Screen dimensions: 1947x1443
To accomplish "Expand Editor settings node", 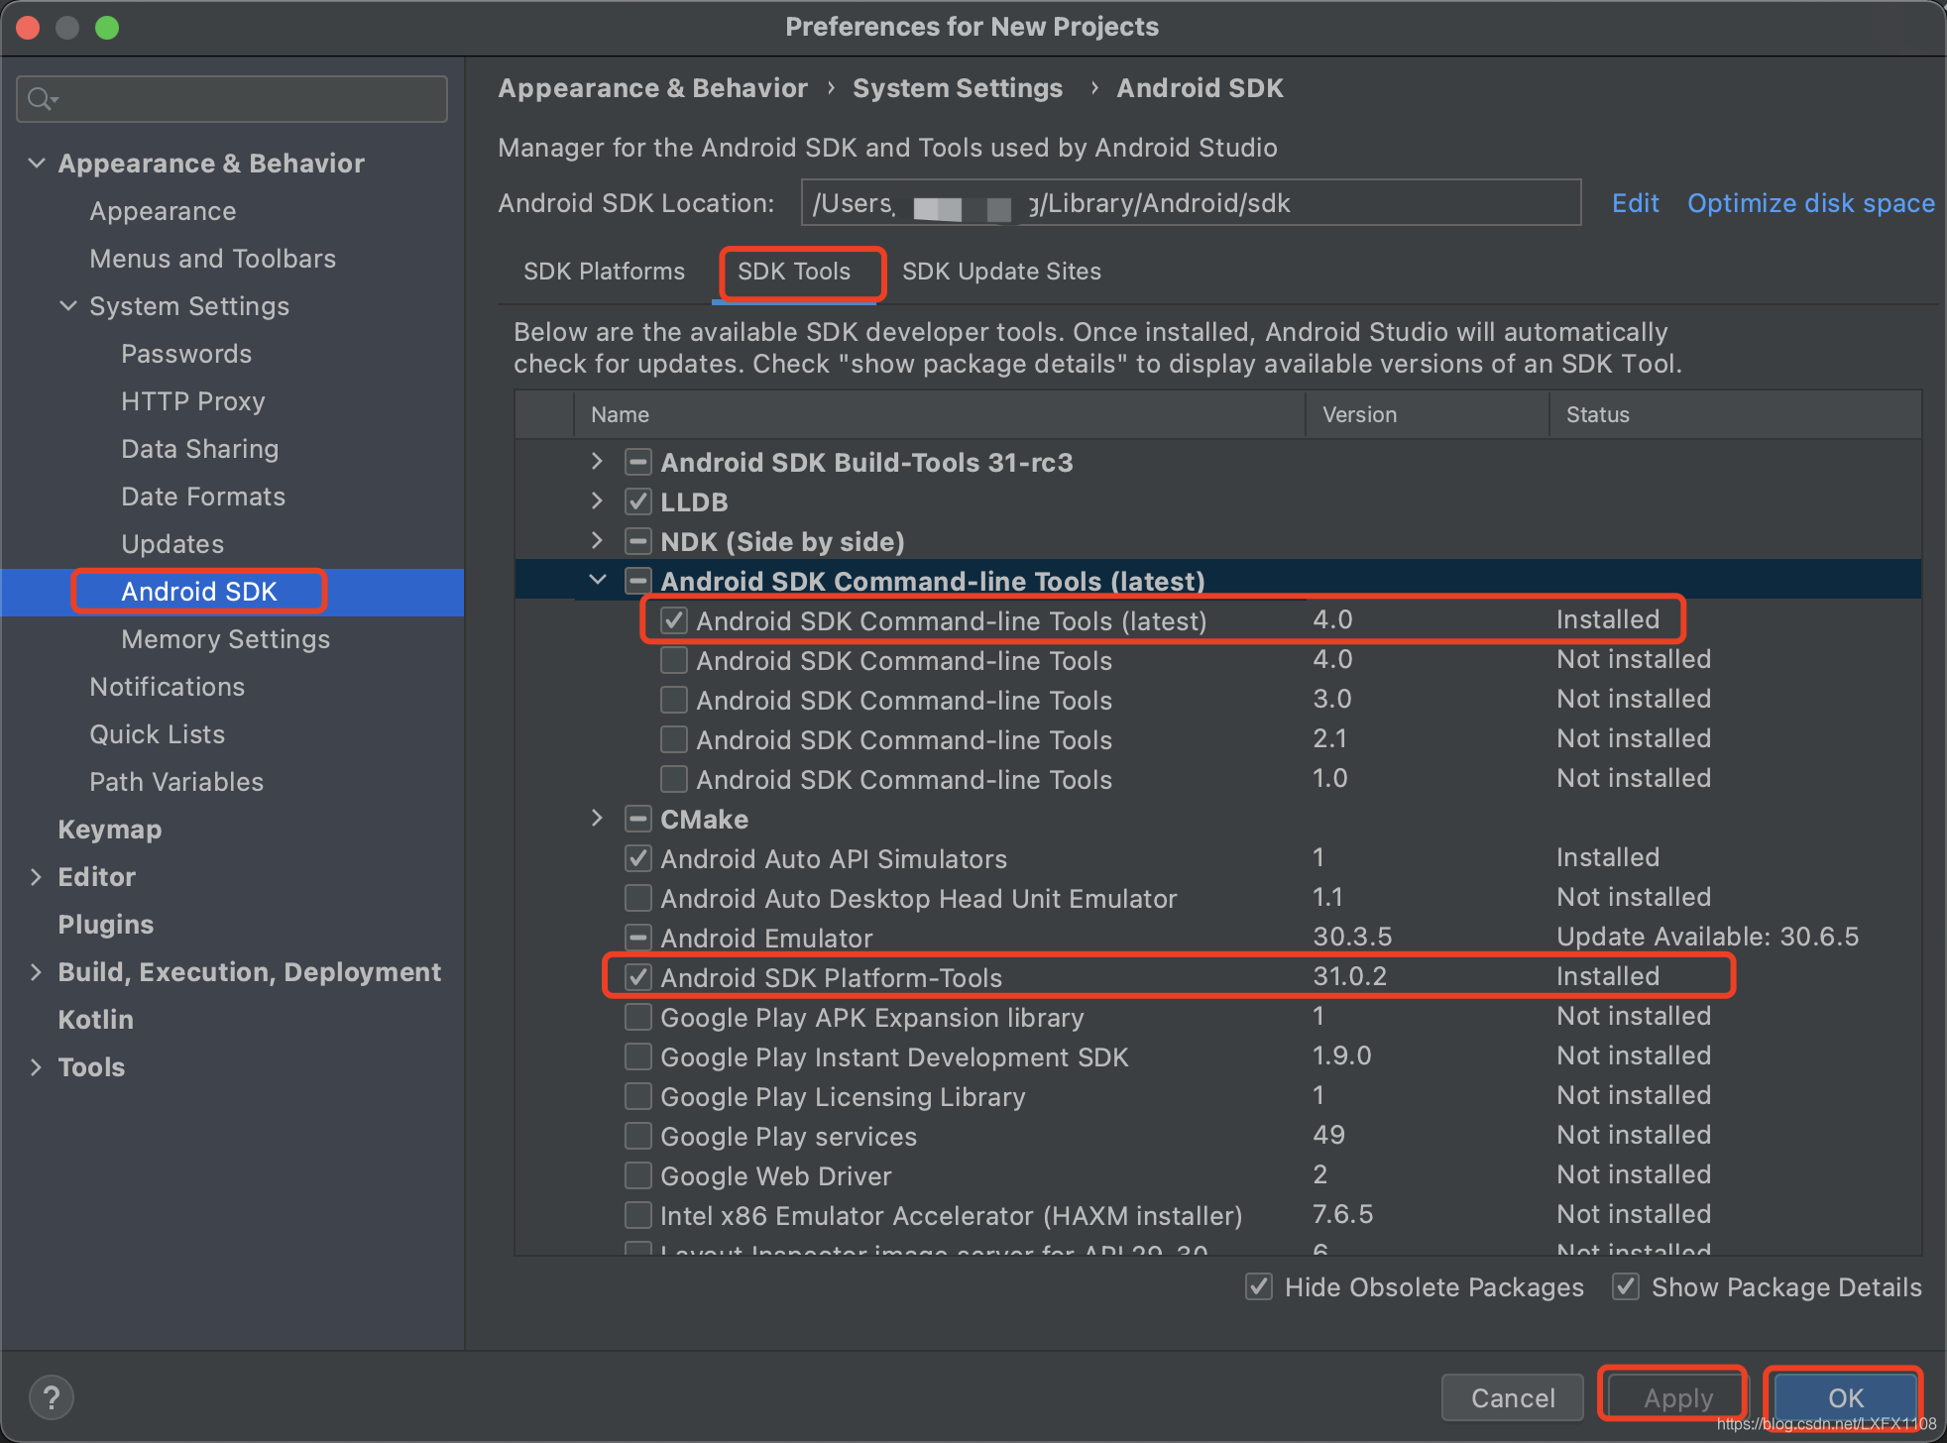I will [x=36, y=876].
